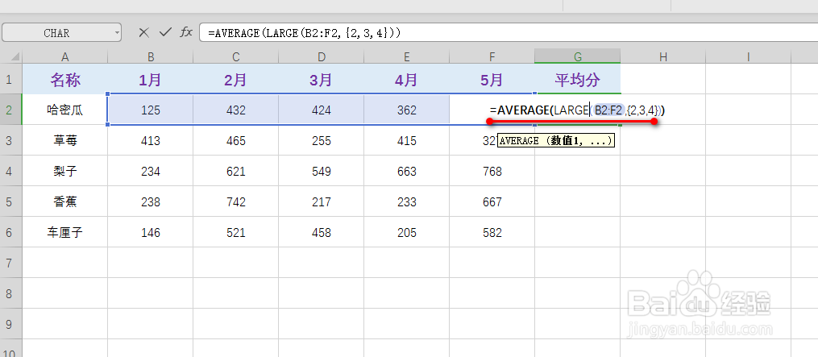This screenshot has width=818, height=357.
Task: Select column I header
Action: 748,56
